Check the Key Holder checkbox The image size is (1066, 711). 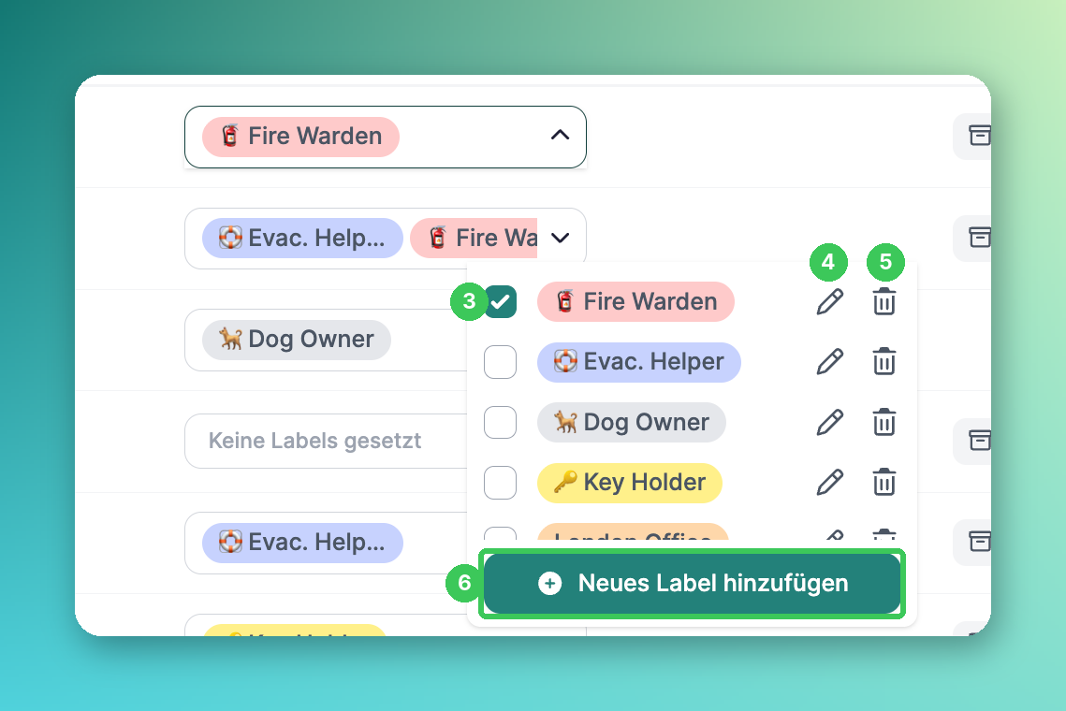click(501, 482)
